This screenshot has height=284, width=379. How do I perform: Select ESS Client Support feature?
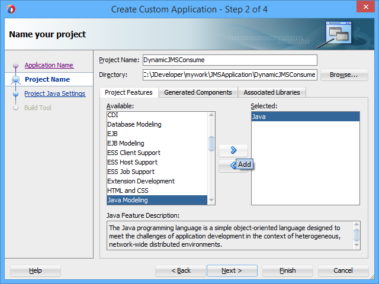pos(157,153)
